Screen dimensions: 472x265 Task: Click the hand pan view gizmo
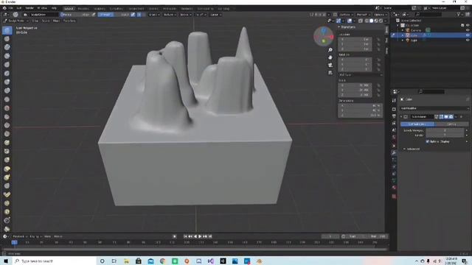[x=330, y=57]
